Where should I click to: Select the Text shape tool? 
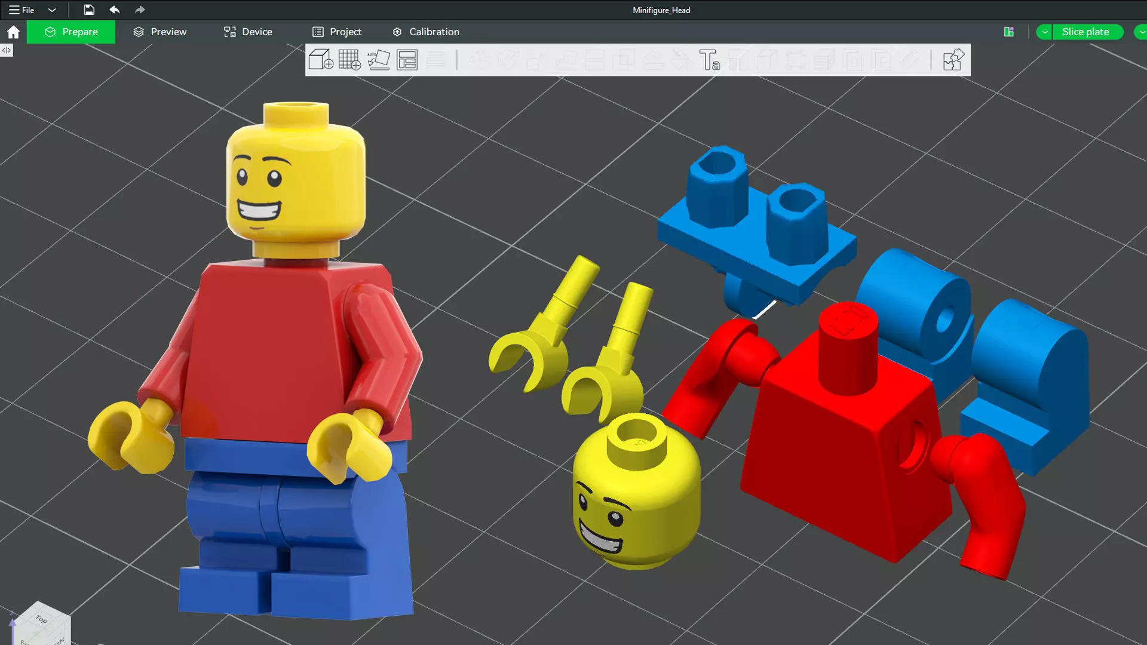[x=709, y=60]
